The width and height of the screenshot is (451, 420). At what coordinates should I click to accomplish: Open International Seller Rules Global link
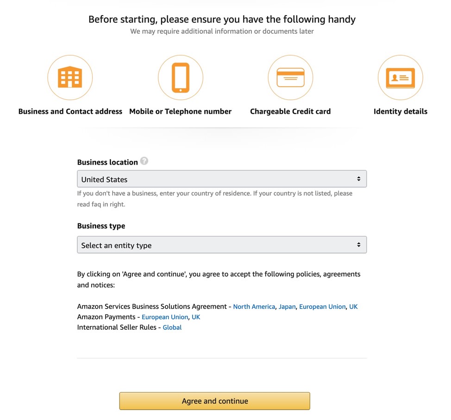(172, 327)
